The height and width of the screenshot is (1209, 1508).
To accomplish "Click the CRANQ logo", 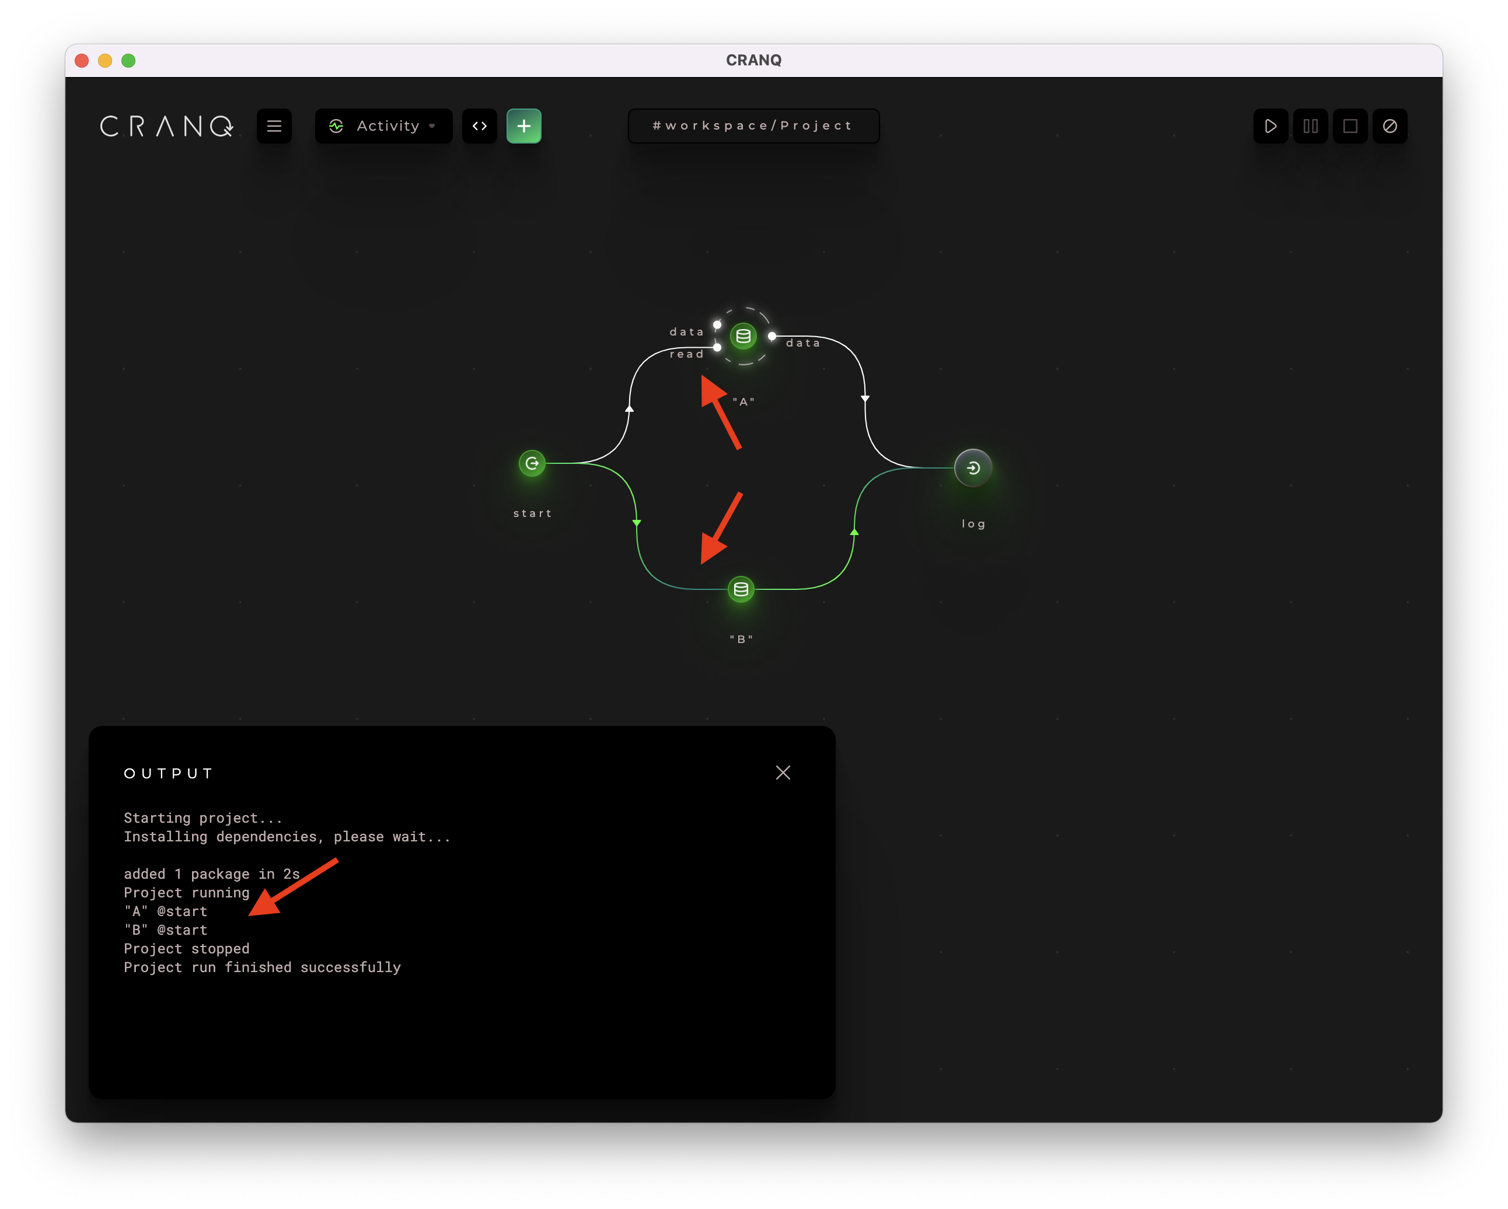I will 166,126.
